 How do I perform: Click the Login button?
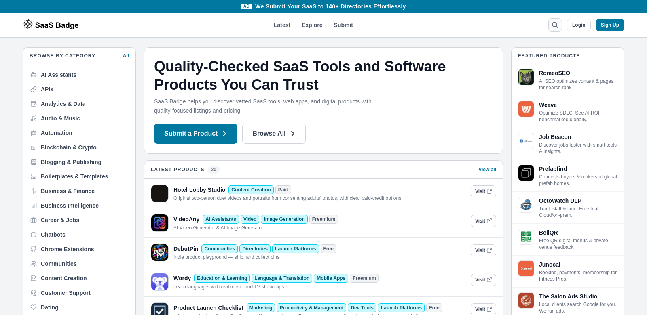point(579,25)
